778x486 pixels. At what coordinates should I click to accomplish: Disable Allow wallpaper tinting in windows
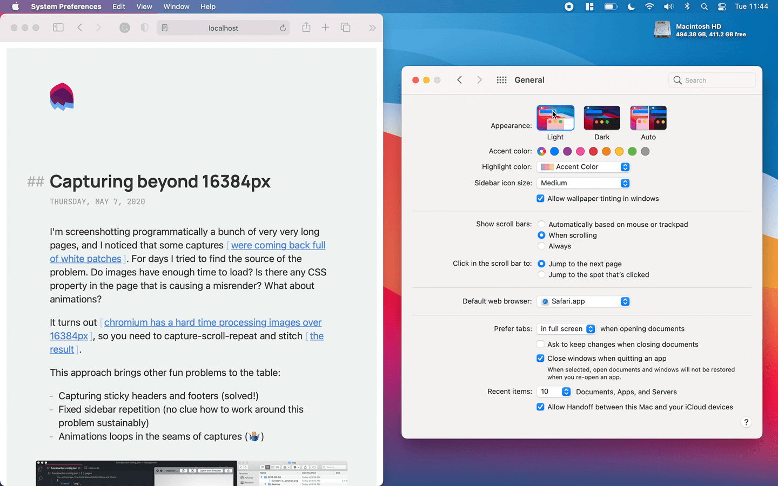tap(540, 199)
